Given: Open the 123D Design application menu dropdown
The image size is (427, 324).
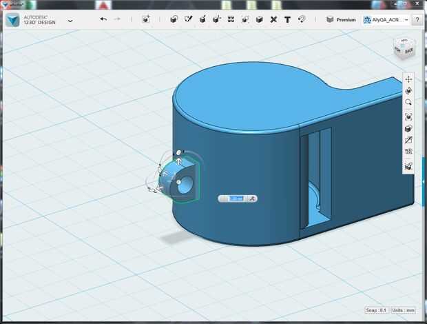Looking at the screenshot, I should [70, 21].
